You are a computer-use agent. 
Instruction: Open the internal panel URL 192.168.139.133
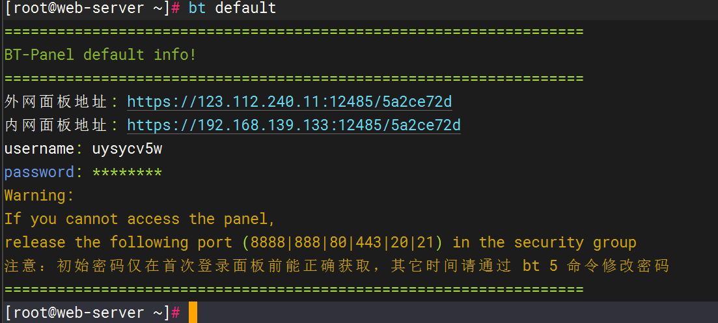[x=293, y=125]
